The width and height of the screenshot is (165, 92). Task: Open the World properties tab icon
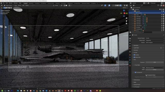point(130,49)
